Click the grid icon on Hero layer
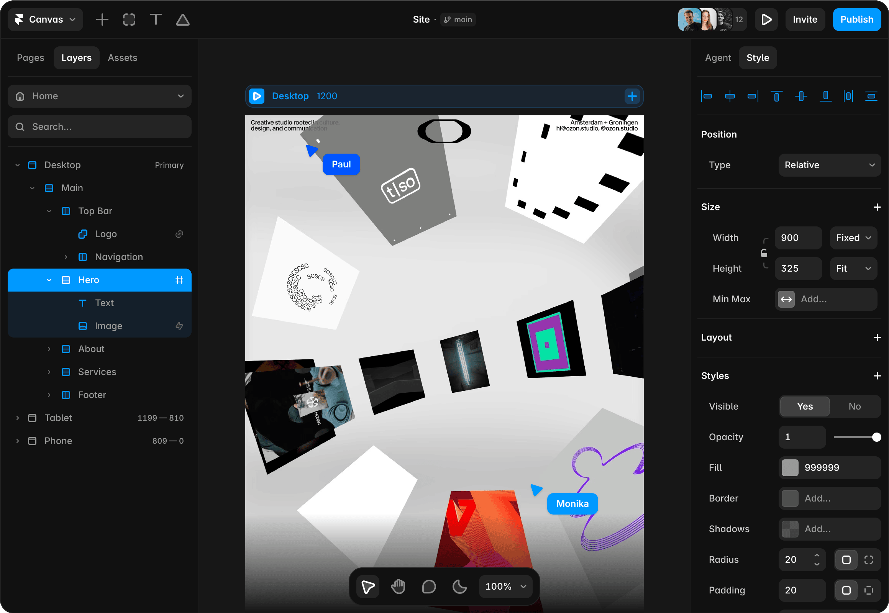The width and height of the screenshot is (889, 613). click(179, 280)
